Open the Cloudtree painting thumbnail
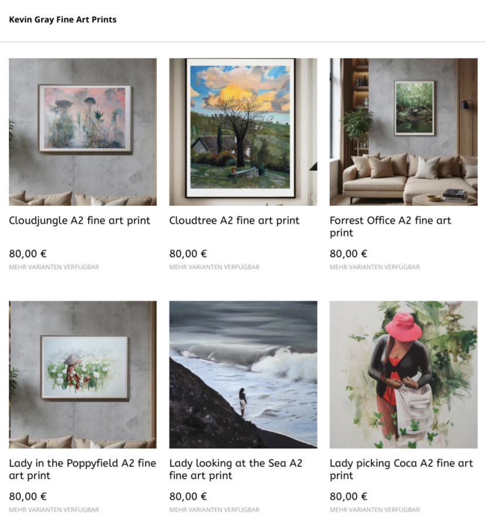 click(243, 131)
